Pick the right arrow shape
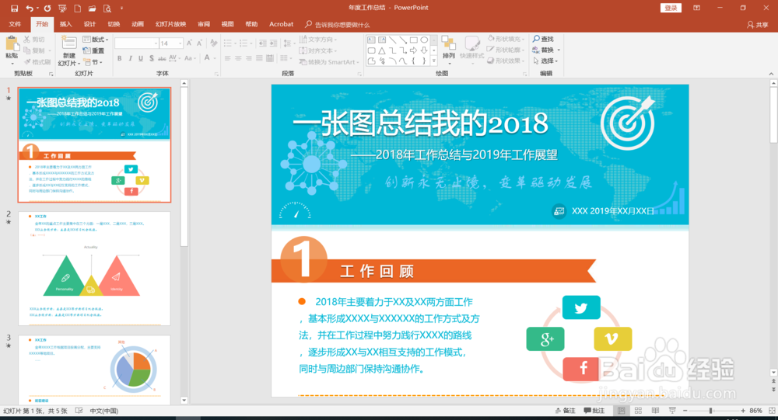778x420 pixels. (413, 50)
